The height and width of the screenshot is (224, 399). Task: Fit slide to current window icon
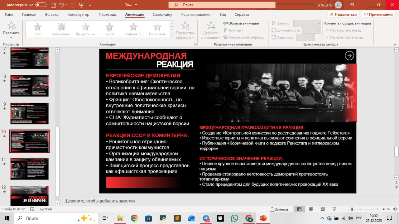[395, 209]
